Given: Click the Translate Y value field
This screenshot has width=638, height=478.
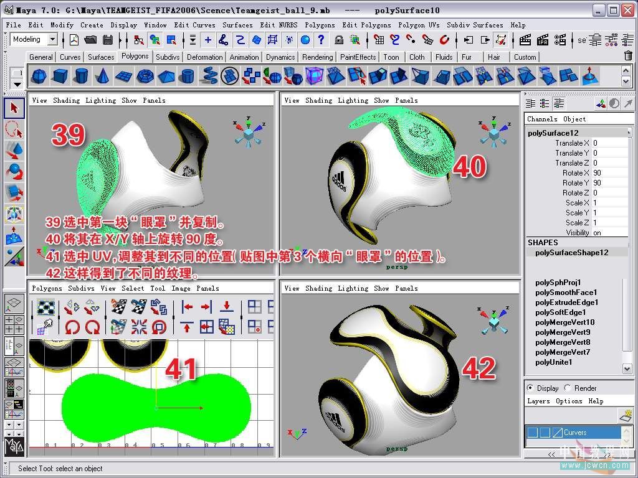Looking at the screenshot, I should point(610,153).
